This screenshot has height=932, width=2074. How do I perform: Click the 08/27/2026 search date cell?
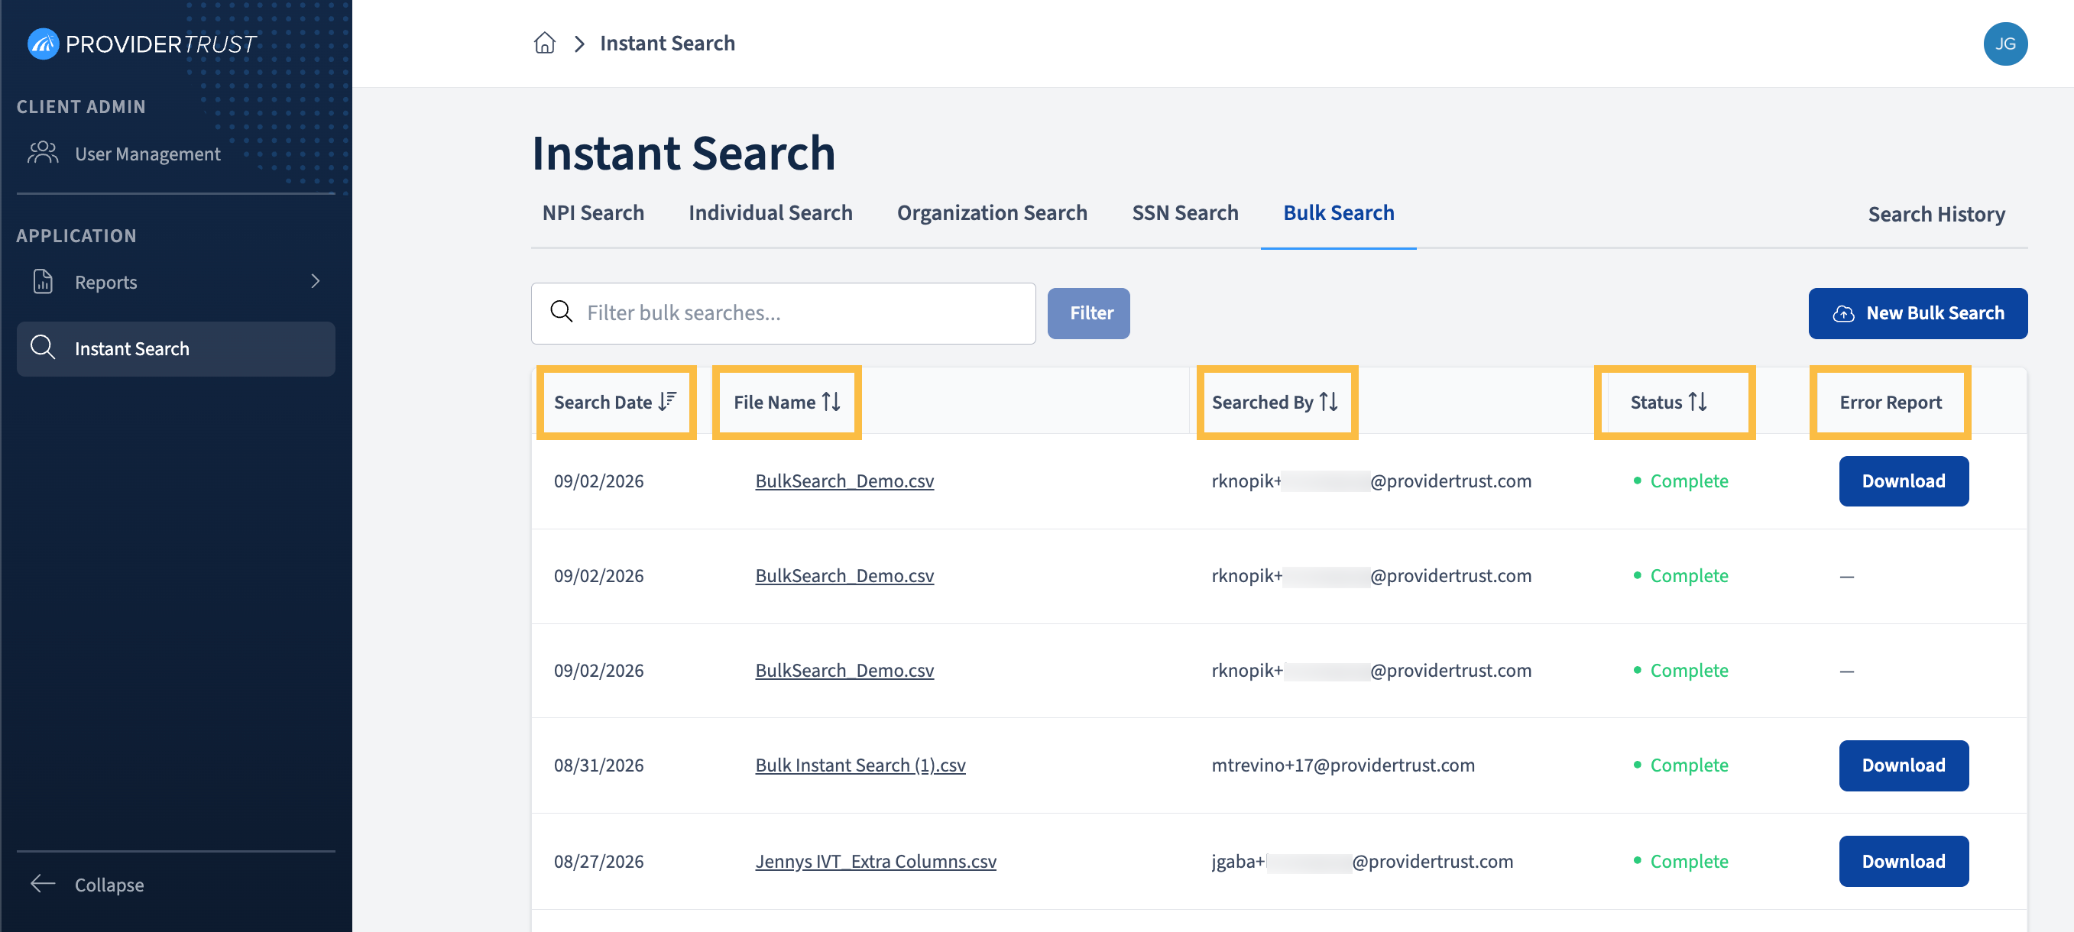click(x=598, y=861)
